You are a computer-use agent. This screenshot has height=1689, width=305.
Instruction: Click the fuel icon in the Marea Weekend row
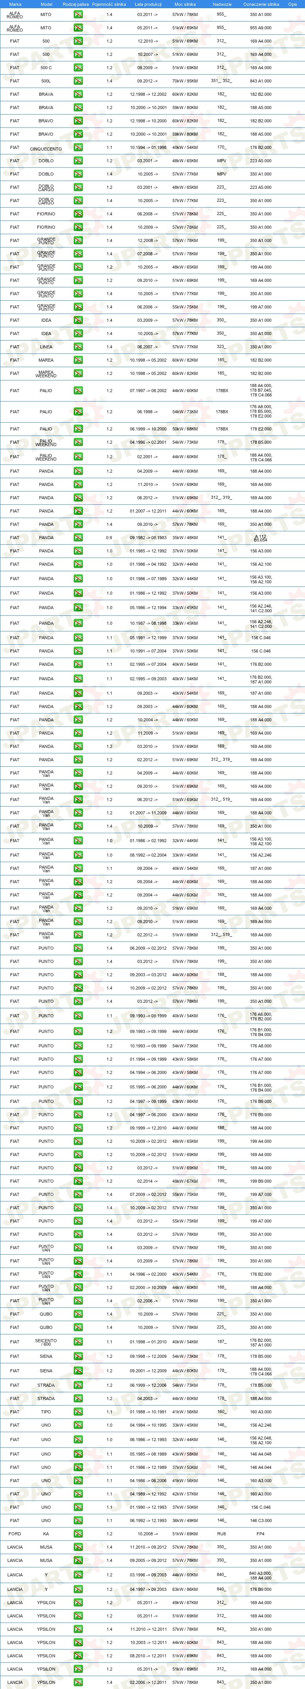(78, 374)
